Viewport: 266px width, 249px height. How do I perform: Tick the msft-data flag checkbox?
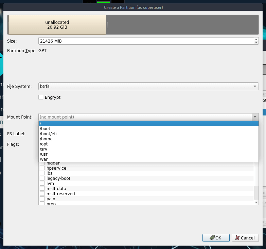coord(42,189)
